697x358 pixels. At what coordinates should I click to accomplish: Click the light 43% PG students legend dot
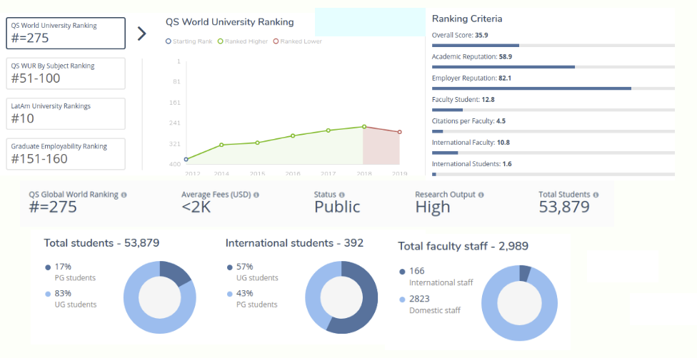[x=230, y=294]
